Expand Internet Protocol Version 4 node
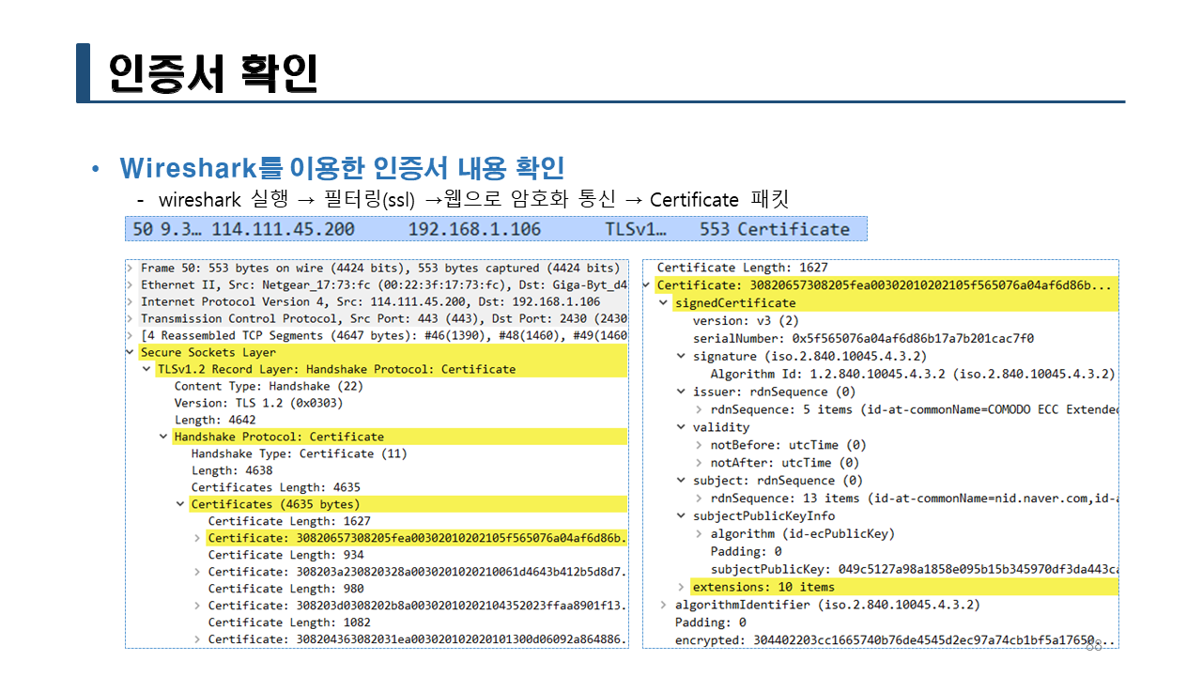Screen dimensions: 1202x676 [x=131, y=301]
